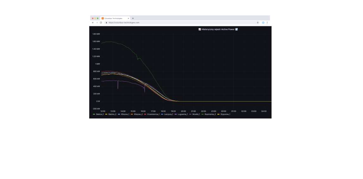Show only Rozmierka_2 via legend

click(210, 114)
